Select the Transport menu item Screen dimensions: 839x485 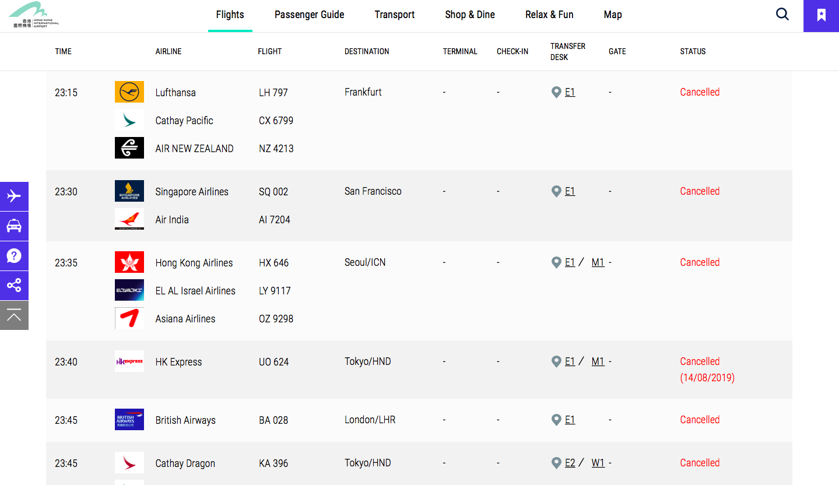click(x=395, y=15)
